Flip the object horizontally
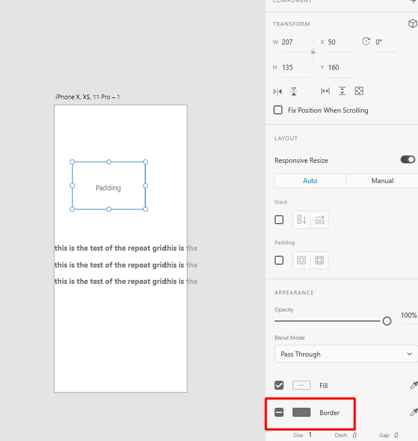 click(277, 91)
